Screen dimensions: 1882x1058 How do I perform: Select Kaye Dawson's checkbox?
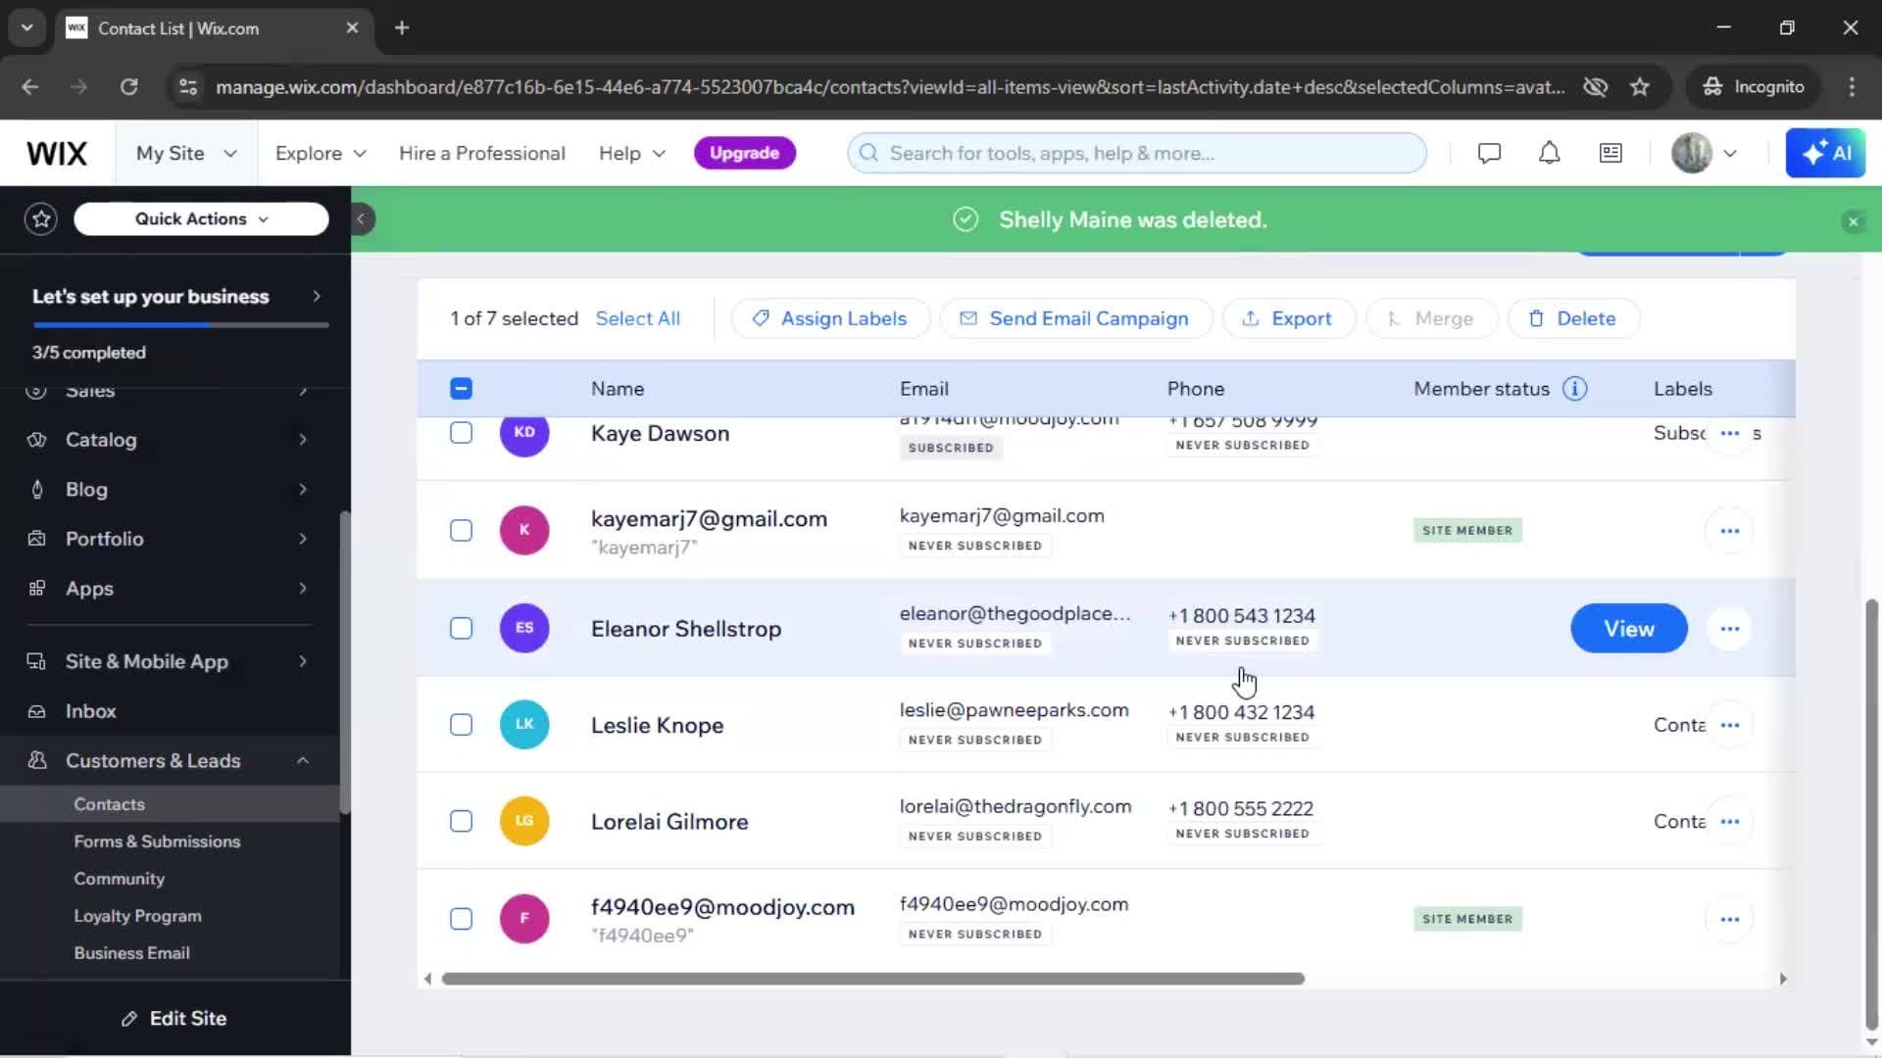461,433
